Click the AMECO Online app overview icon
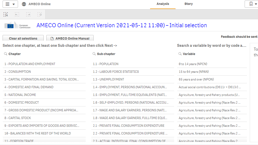Image resolution: width=258 pixels, height=145 pixels. pos(24,4)
